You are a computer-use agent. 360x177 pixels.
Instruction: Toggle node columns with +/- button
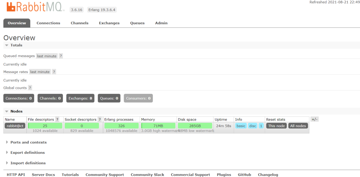click(x=315, y=119)
